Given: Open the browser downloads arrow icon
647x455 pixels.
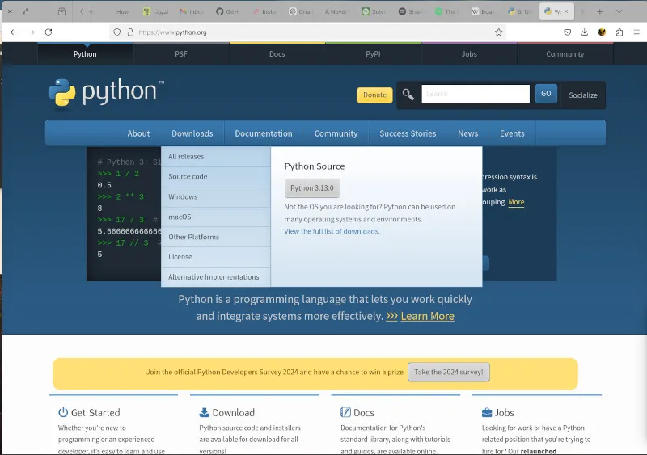Looking at the screenshot, I should [584, 32].
